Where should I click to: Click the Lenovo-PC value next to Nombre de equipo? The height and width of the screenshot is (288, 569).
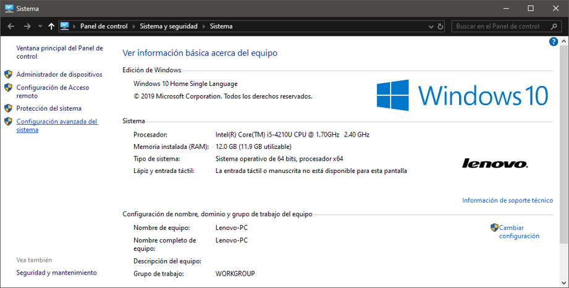[232, 228]
